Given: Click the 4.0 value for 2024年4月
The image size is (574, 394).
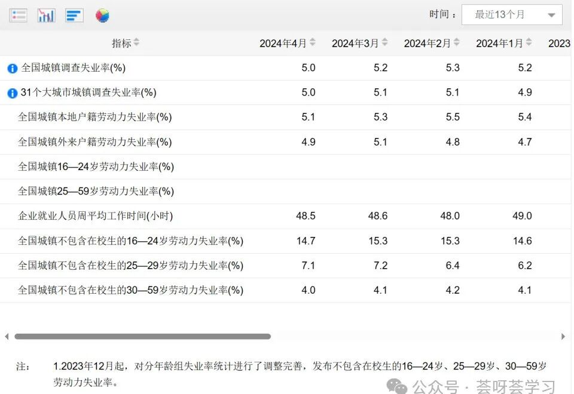Looking at the screenshot, I should click(309, 290).
